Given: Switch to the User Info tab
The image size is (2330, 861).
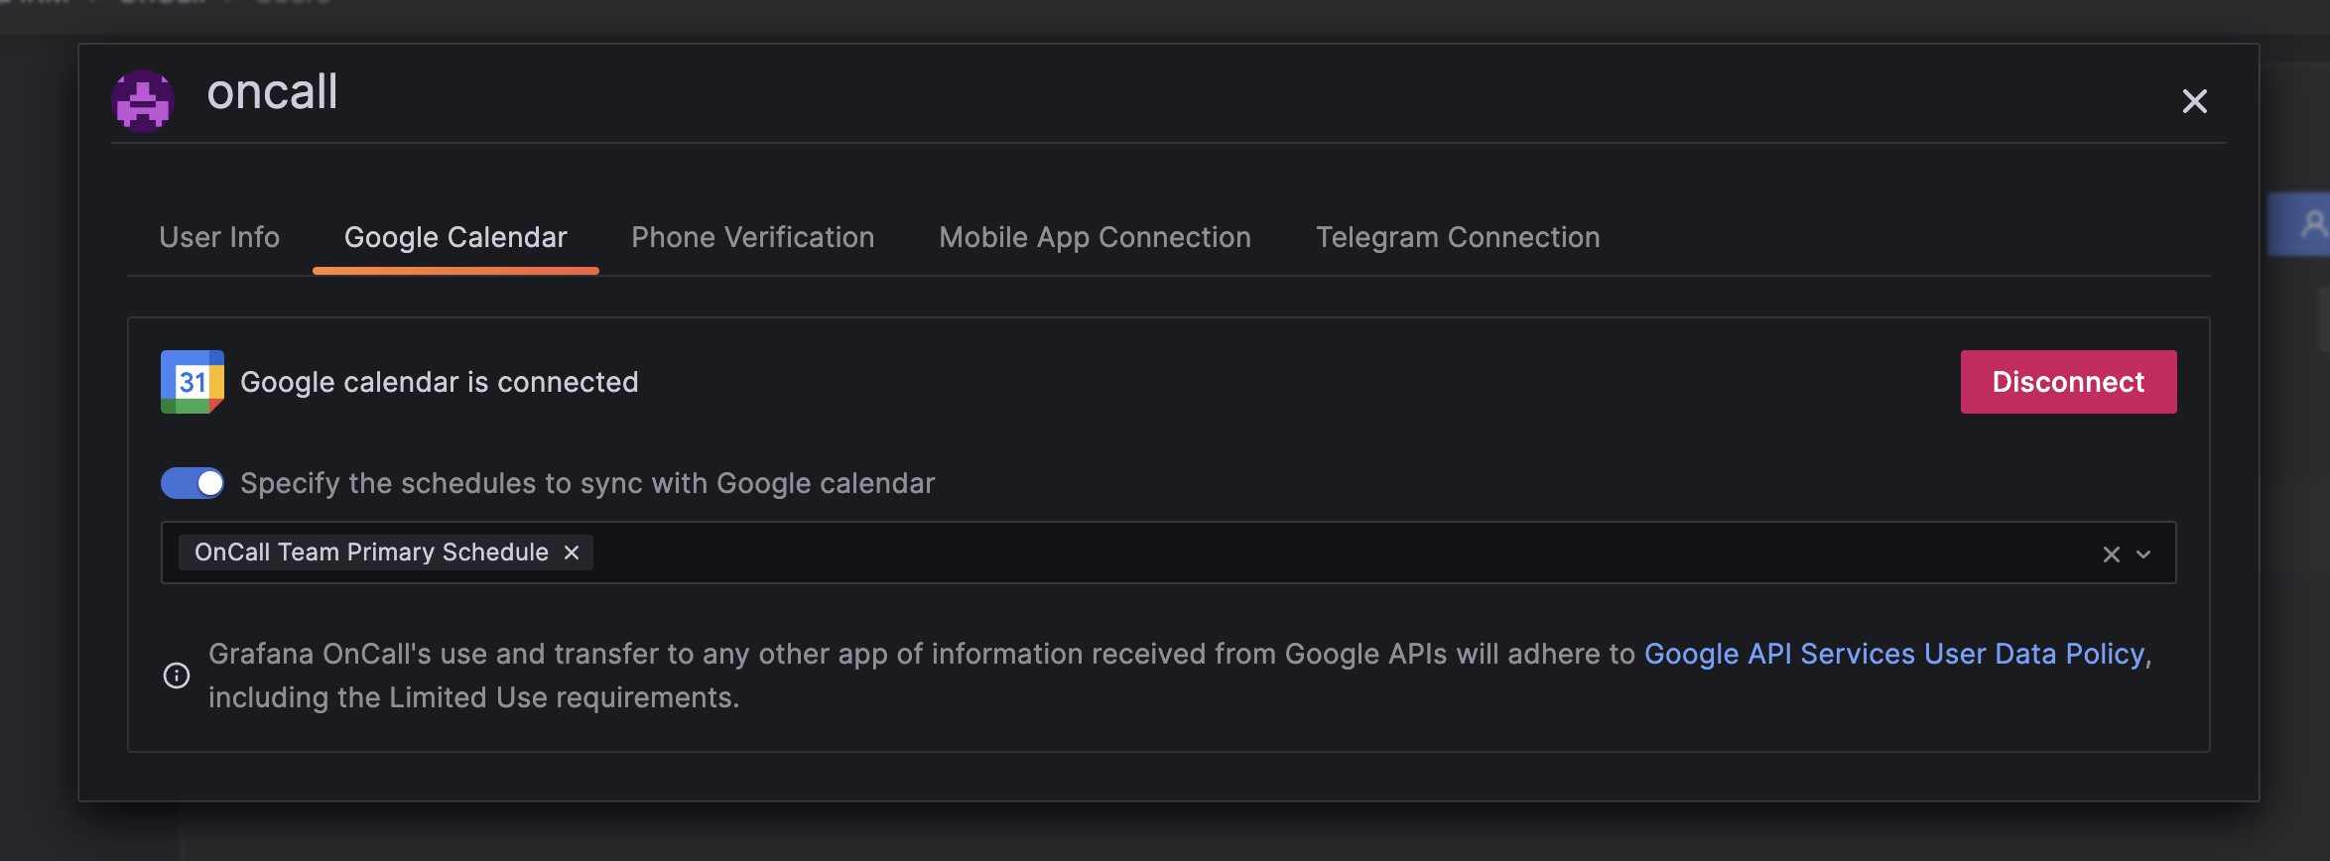Looking at the screenshot, I should pos(219,237).
